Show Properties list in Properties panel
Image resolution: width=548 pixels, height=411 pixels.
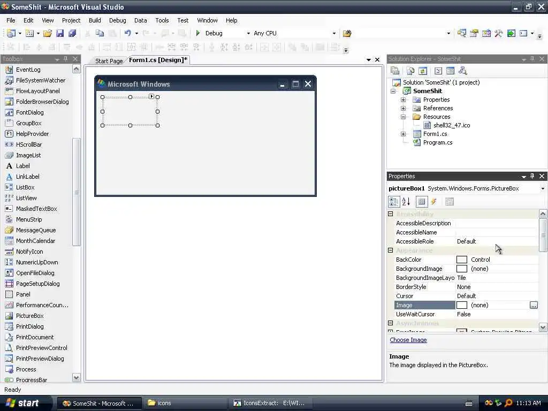pyautogui.click(x=422, y=202)
